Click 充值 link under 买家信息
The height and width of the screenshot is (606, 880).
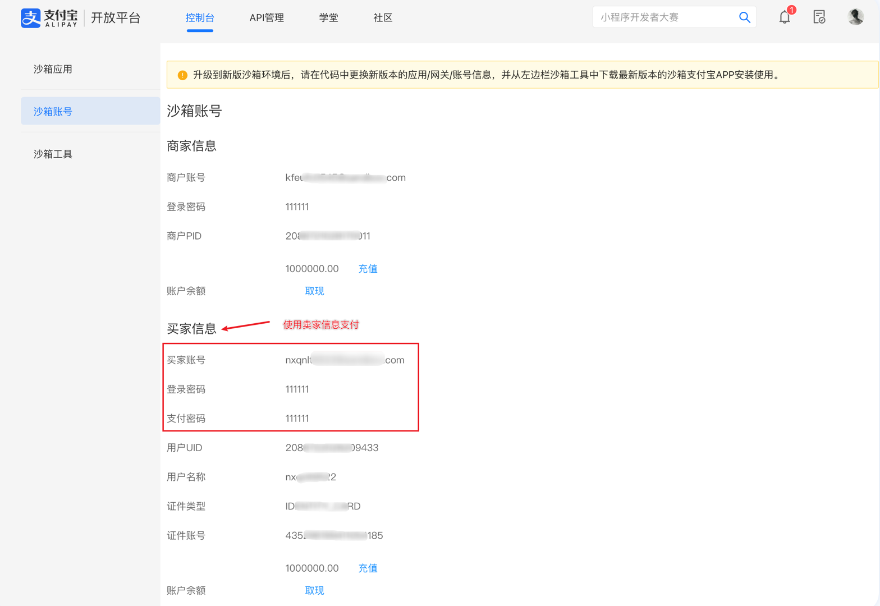[368, 568]
